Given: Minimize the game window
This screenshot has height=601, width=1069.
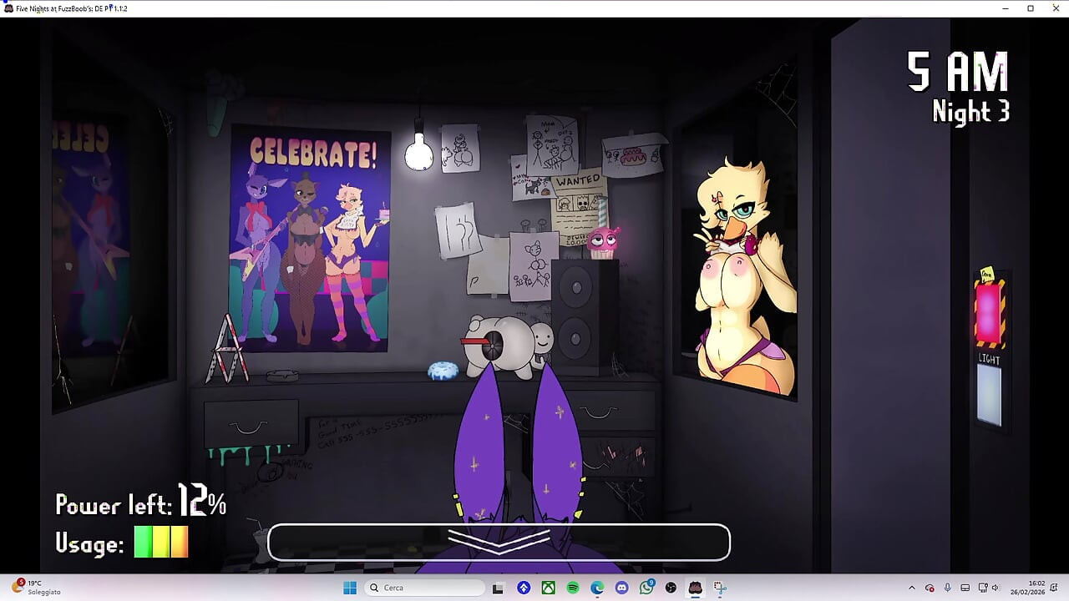Looking at the screenshot, I should click(1006, 8).
